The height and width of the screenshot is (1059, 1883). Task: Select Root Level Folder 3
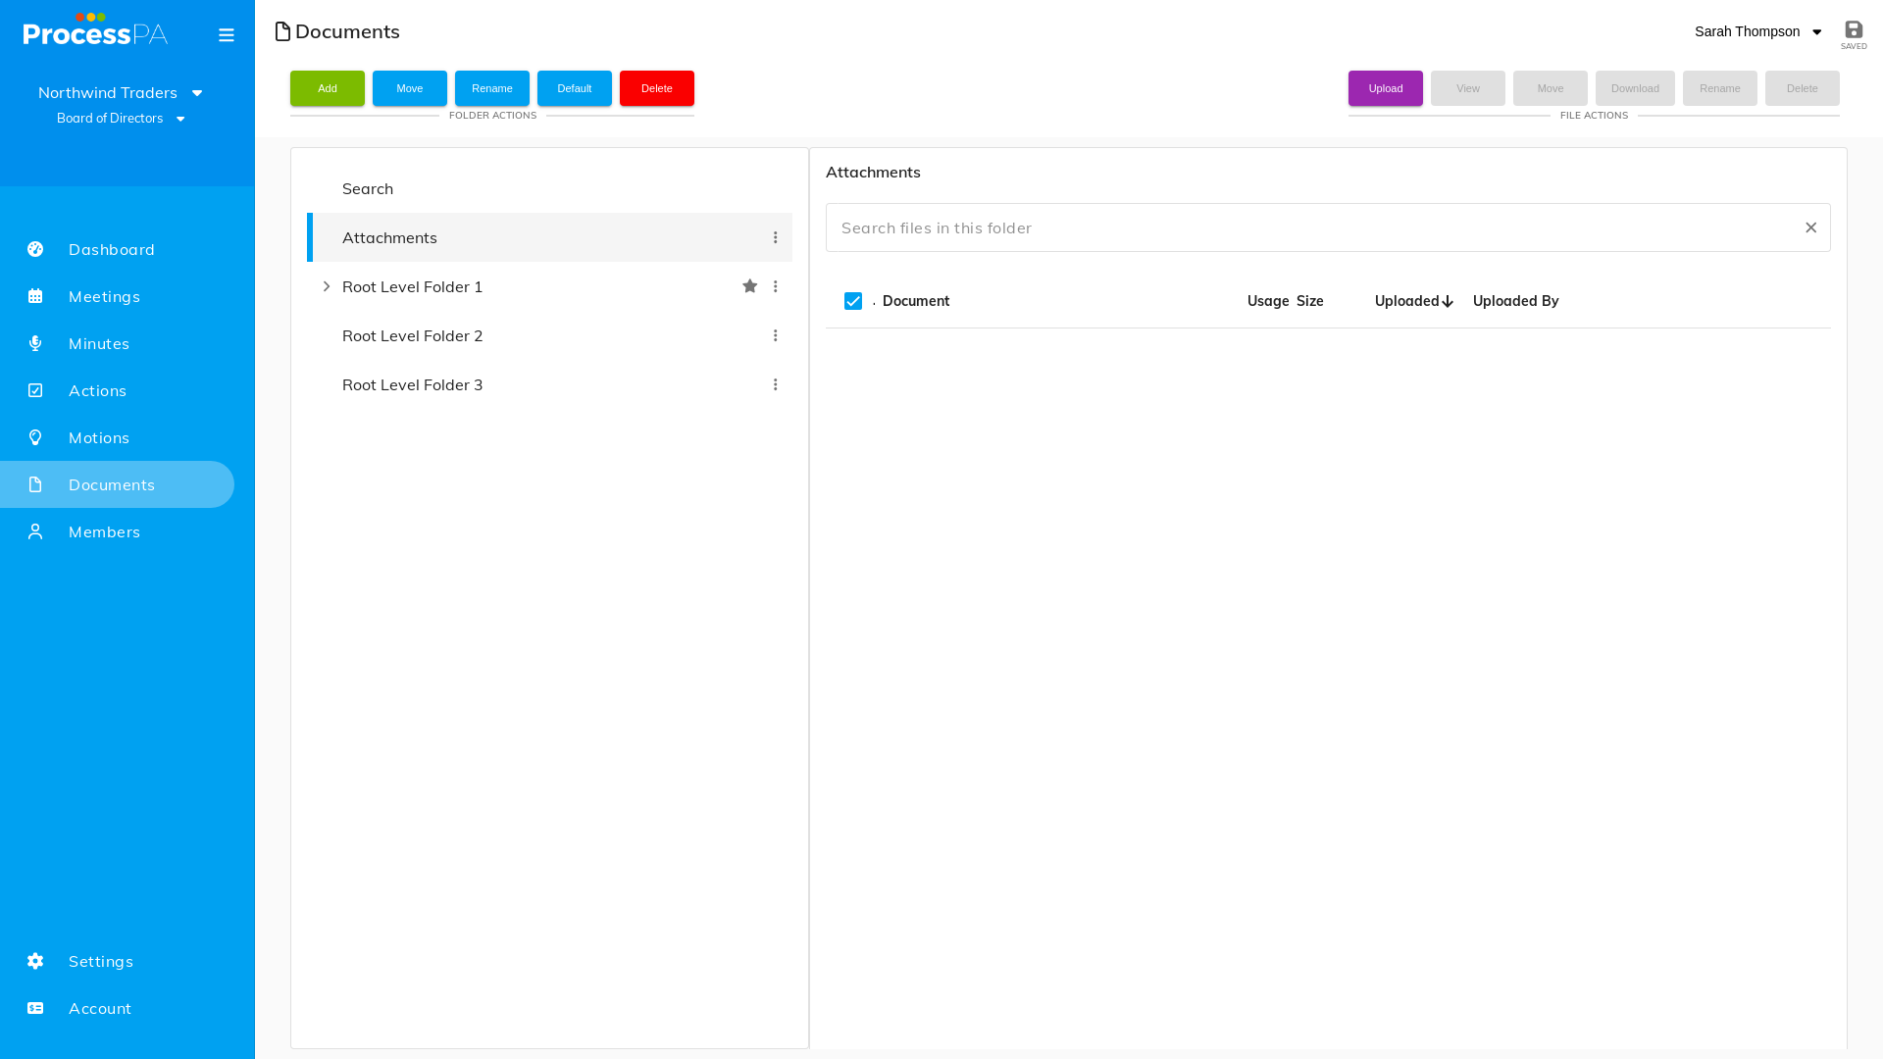(549, 384)
